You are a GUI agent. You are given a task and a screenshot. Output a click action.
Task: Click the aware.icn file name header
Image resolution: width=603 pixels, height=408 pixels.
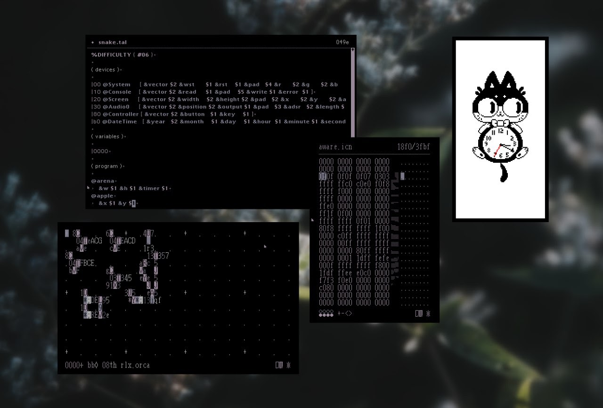pos(335,147)
